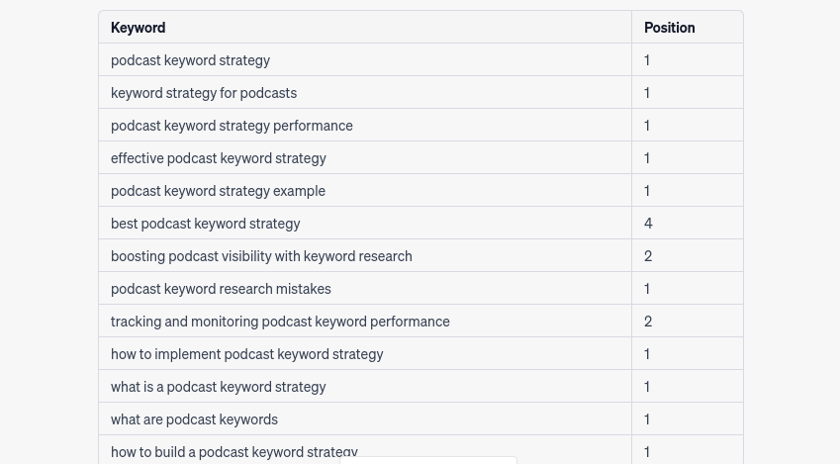Select 'how to build a podcast keyword strategy'
Screen dimensions: 840x464
pos(234,452)
